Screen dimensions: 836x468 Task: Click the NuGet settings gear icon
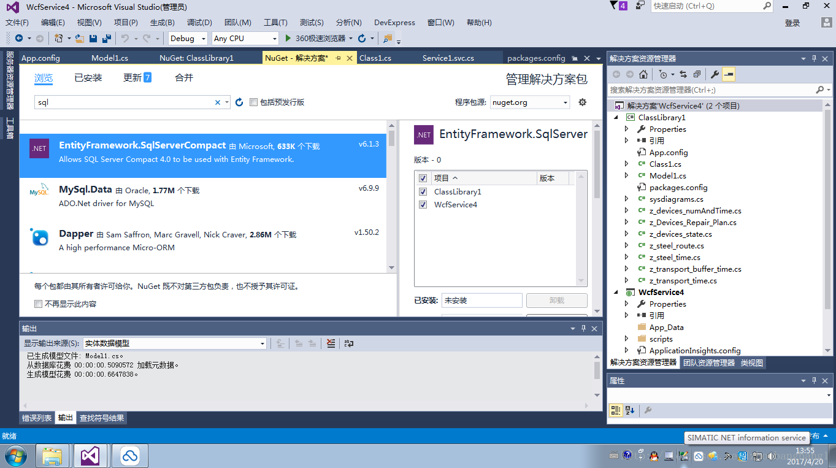[583, 102]
